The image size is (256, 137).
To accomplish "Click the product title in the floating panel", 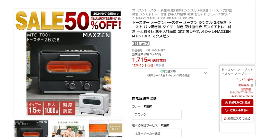I will [237, 72].
